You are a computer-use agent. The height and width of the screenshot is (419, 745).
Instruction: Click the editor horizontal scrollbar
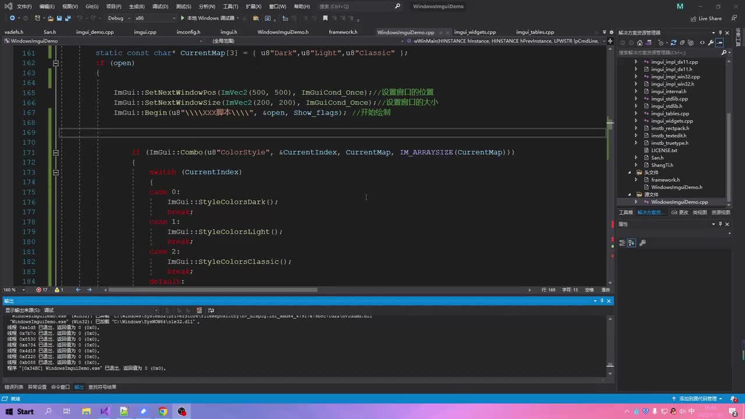click(x=212, y=290)
